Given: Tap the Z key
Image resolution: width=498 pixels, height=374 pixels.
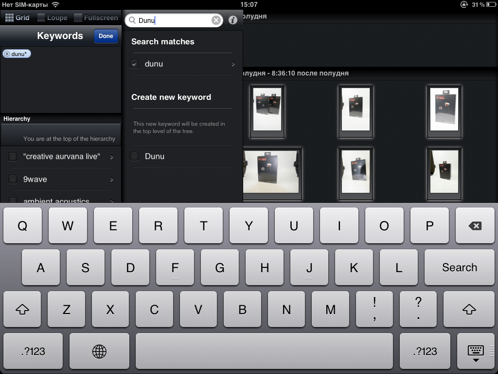Looking at the screenshot, I should coord(66,309).
